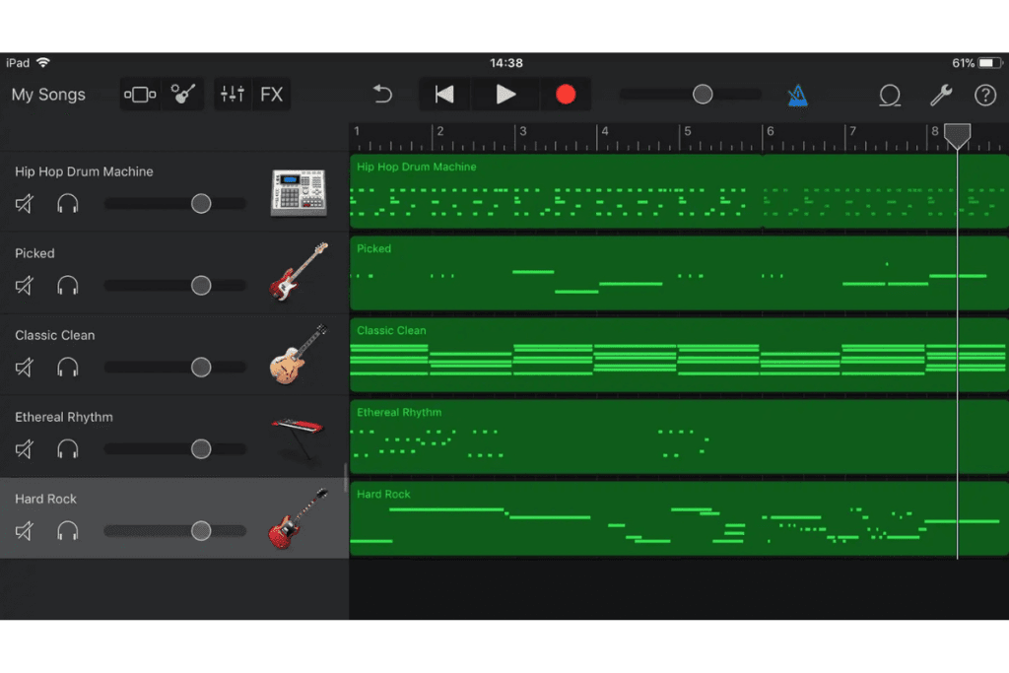Mute the Picked track

point(25,286)
